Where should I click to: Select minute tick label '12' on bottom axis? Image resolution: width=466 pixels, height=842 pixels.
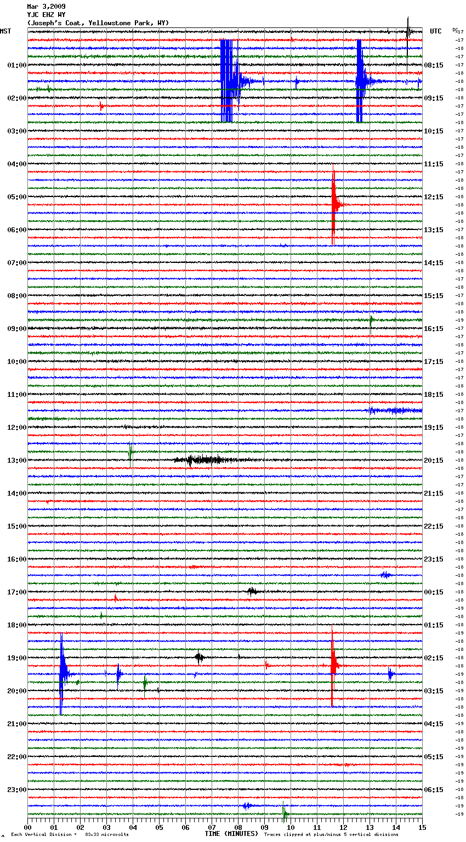tap(343, 827)
